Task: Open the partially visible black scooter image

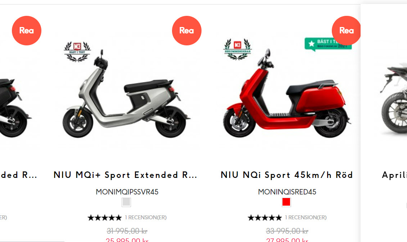Action: pos(14,108)
